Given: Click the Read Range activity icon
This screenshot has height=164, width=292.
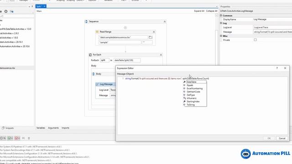Looking at the screenshot, I should [x=97, y=32].
